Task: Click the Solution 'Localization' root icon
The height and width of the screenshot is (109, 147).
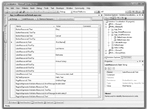Action: tap(107, 22)
